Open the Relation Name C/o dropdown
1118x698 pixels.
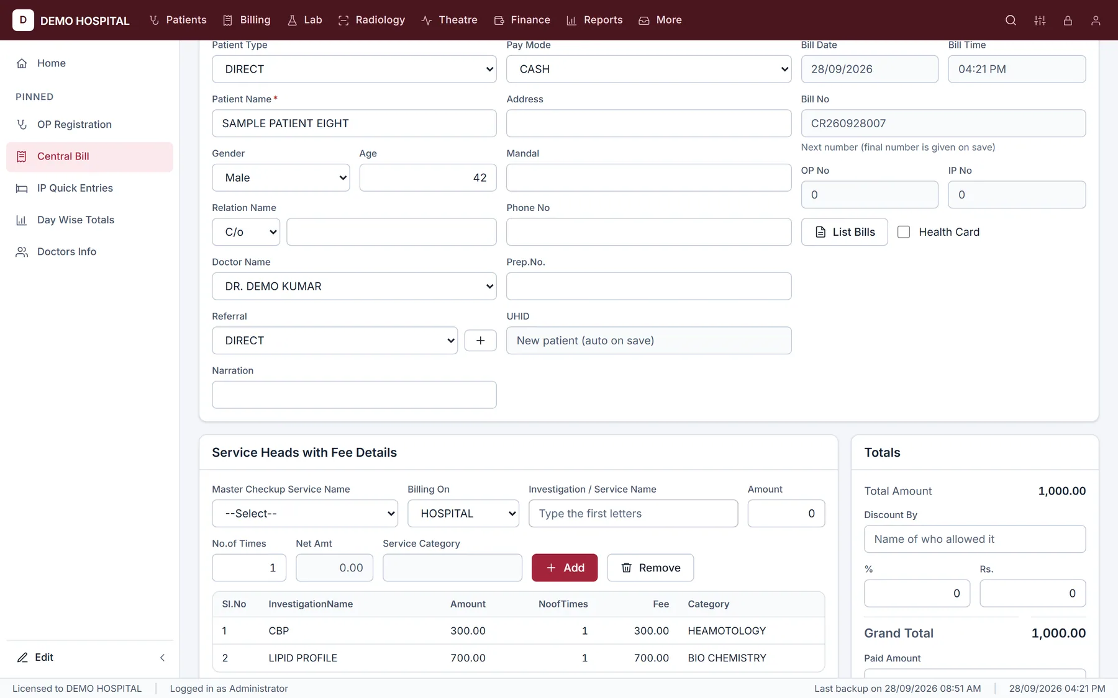[x=246, y=232]
